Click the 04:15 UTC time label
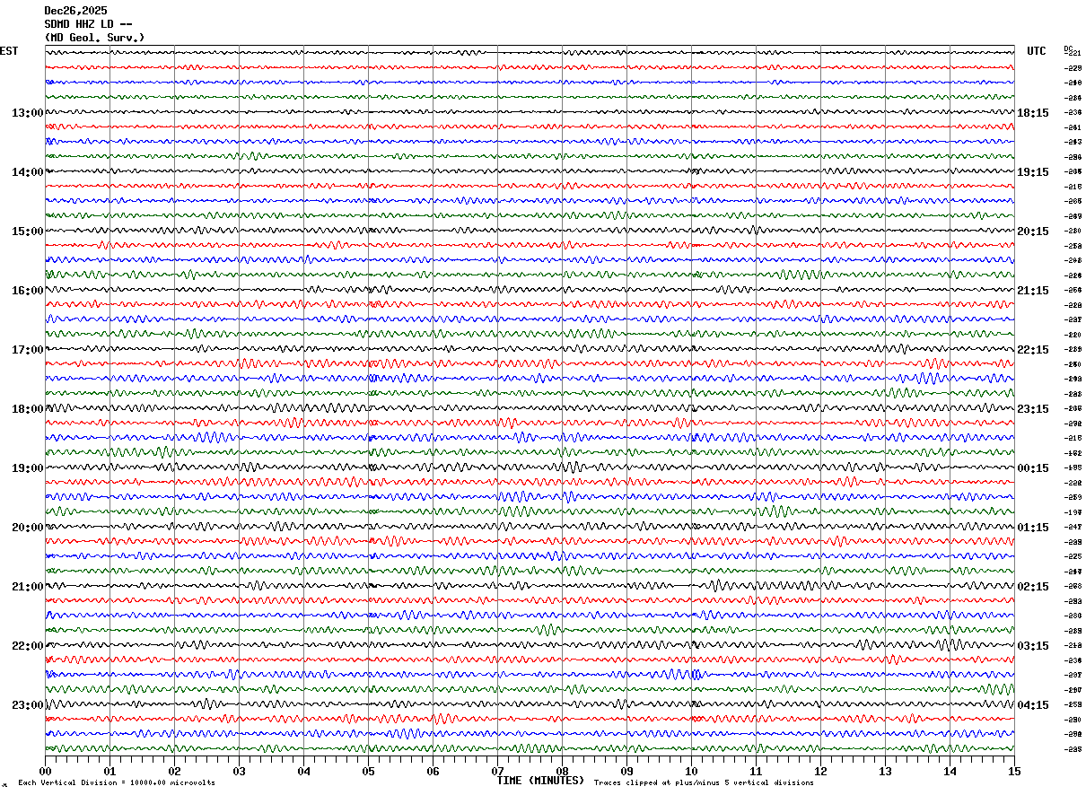 point(1033,705)
